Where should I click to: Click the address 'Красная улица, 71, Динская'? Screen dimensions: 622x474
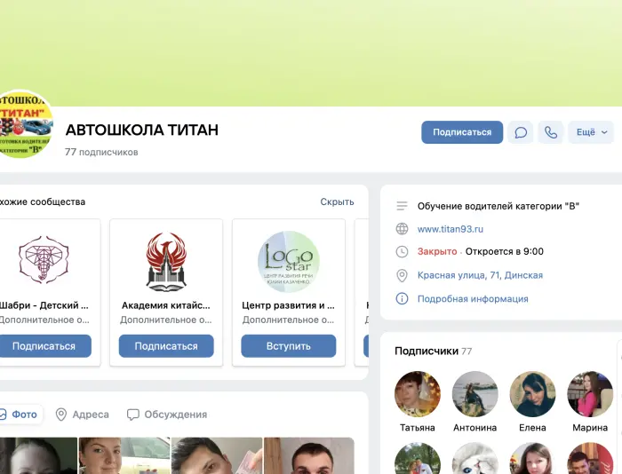click(x=480, y=275)
